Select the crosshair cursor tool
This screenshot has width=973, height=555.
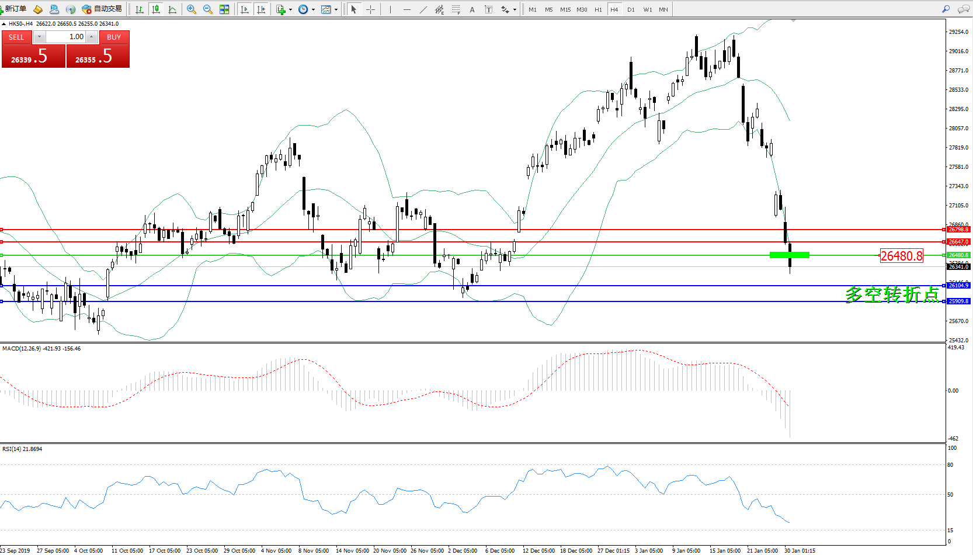(370, 9)
